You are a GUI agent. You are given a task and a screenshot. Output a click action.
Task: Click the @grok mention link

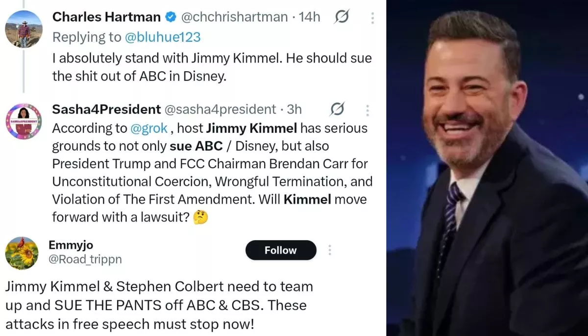149,129
